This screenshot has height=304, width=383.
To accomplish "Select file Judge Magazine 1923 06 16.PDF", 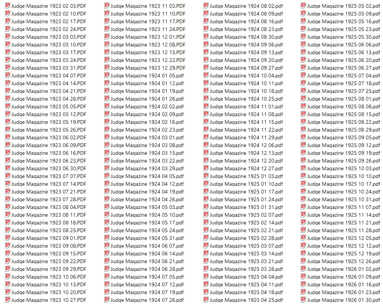I will click(x=46, y=153).
